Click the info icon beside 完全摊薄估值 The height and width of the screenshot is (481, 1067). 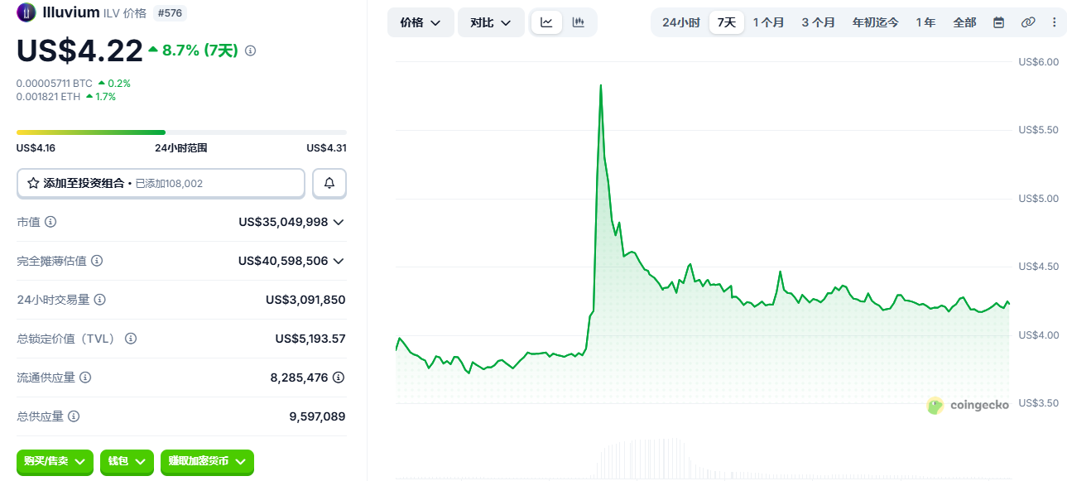pyautogui.click(x=97, y=261)
